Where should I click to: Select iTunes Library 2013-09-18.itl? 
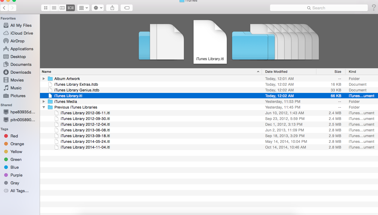(x=85, y=136)
